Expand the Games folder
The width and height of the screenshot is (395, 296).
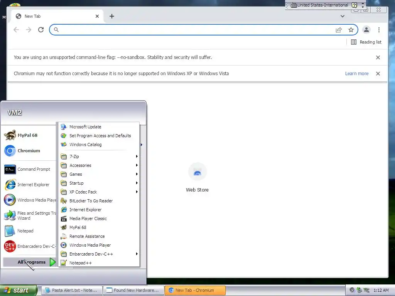(x=99, y=174)
